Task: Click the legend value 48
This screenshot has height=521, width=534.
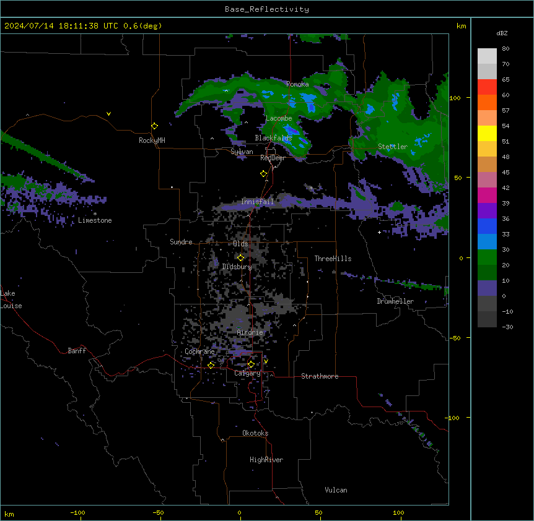Action: click(506, 157)
